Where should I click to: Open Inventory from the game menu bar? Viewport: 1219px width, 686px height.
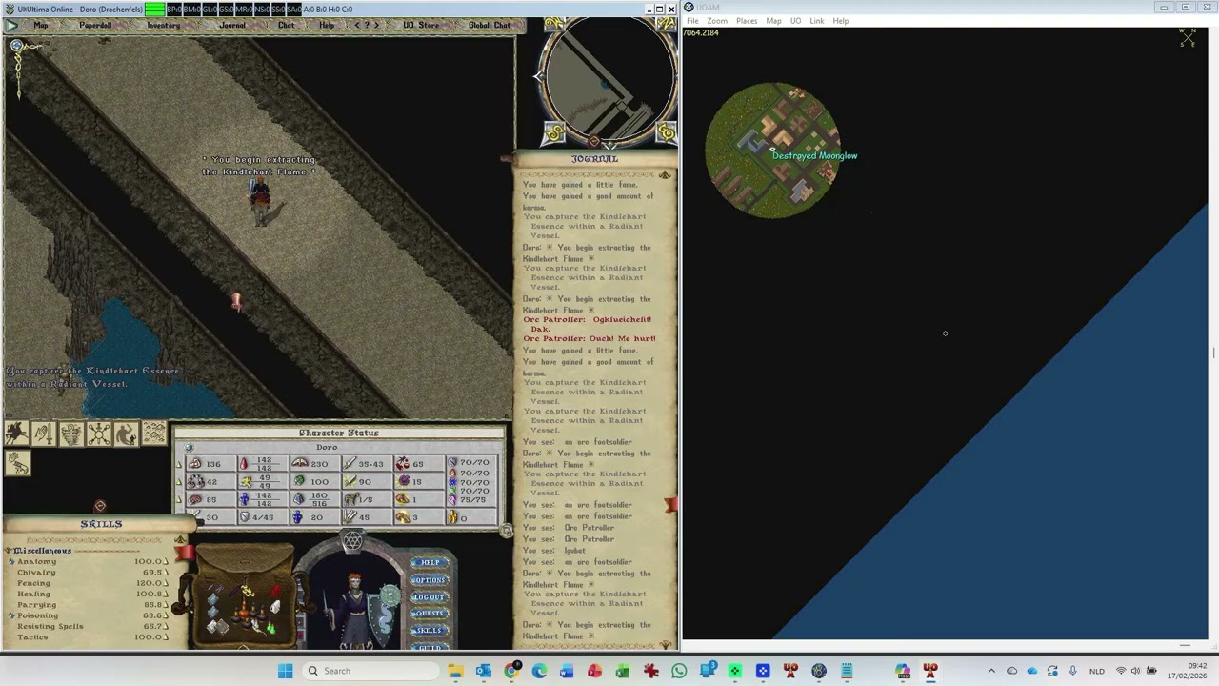(163, 26)
